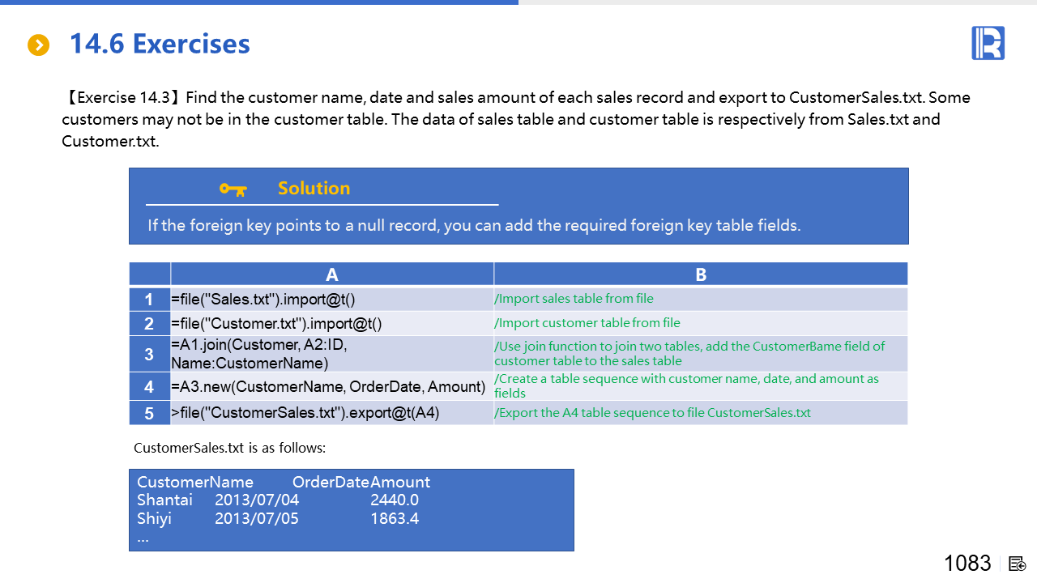This screenshot has height=583, width=1037.
Task: Click the 'Import sales table from file' comment
Action: 574,299
